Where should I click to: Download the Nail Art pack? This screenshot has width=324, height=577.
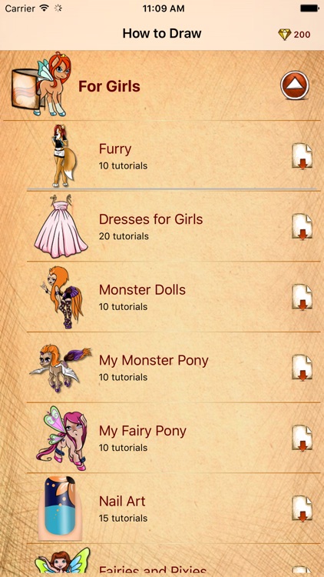point(302,509)
